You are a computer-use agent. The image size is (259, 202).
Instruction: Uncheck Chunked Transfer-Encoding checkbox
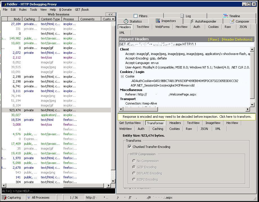click(129, 147)
